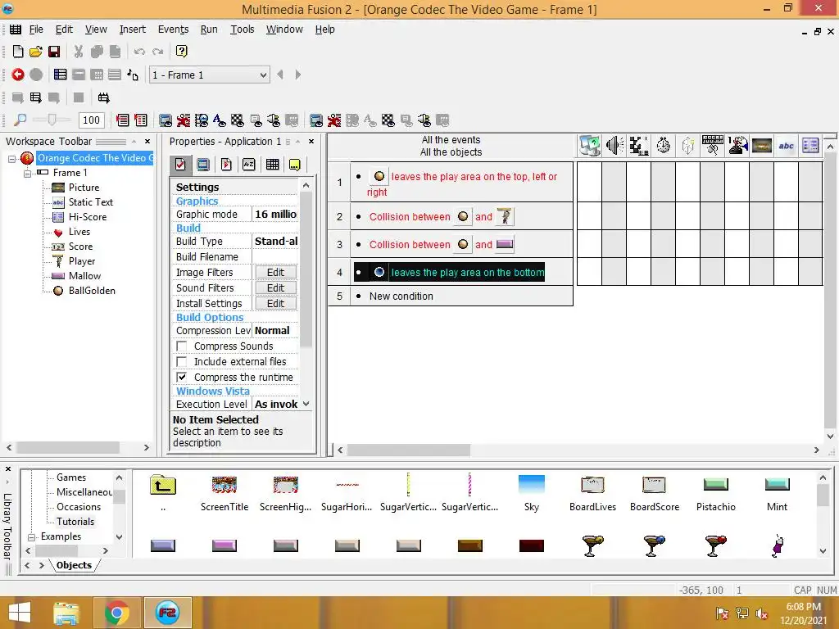Open the Runtime options properties tab icon

pos(226,165)
